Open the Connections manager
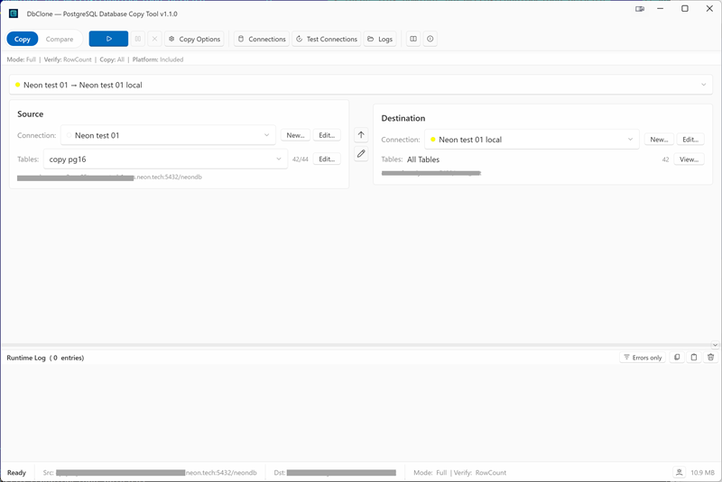This screenshot has height=482, width=722. [262, 39]
